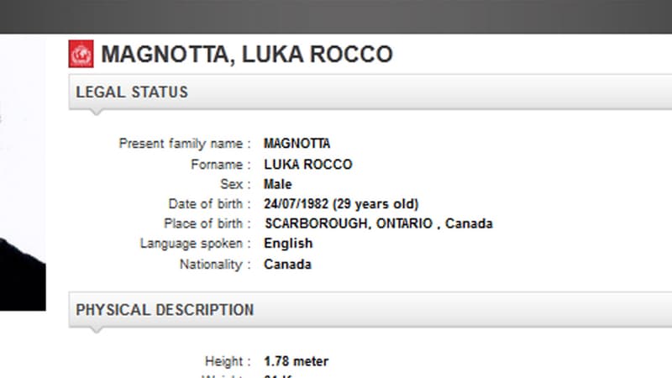Open the wanted person photo thumbnail
Viewport: 672px width, 378px height.
tap(23, 173)
